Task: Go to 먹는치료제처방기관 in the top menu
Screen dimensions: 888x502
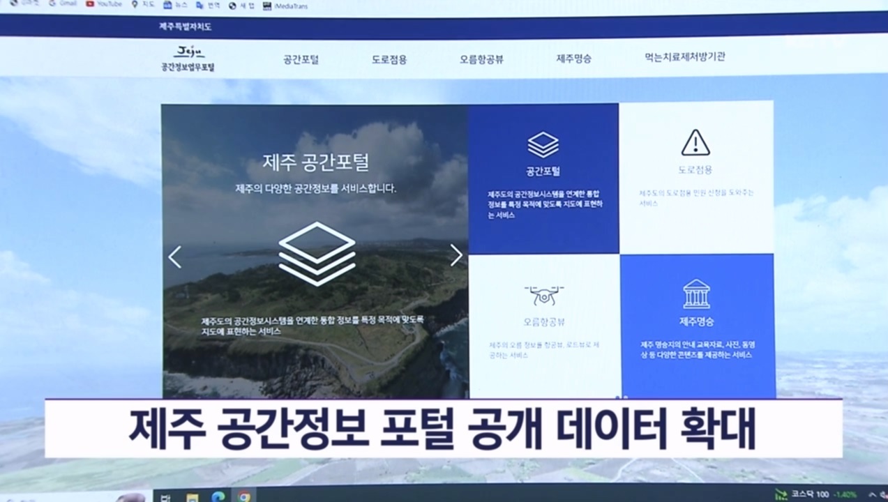Action: 684,57
